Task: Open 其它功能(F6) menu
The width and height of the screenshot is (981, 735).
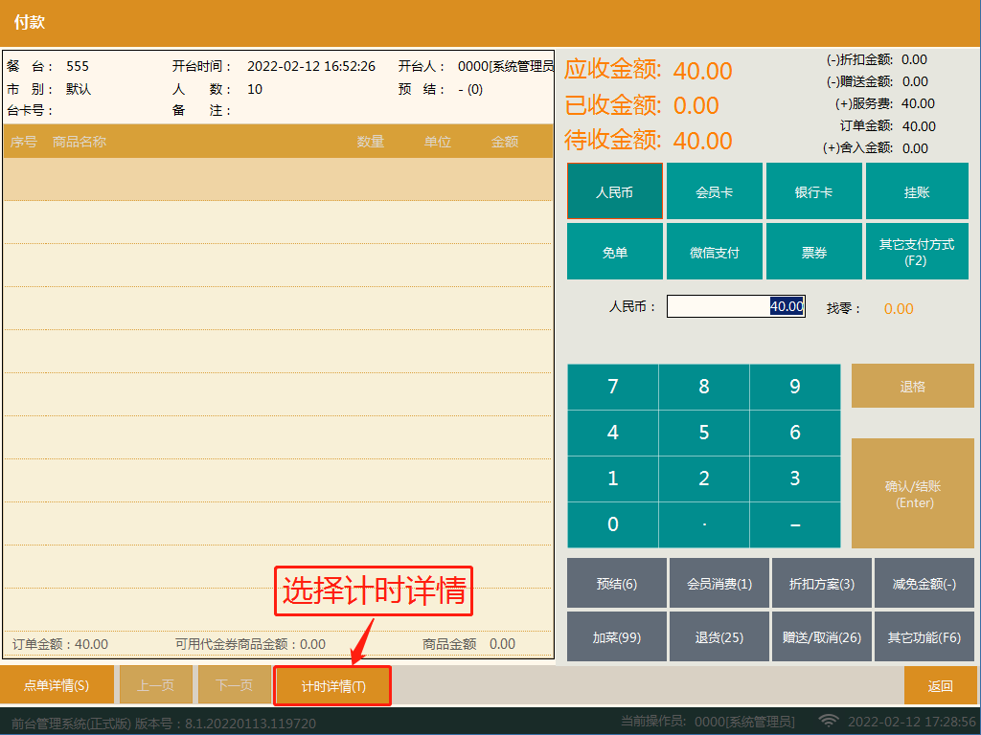Action: [924, 636]
